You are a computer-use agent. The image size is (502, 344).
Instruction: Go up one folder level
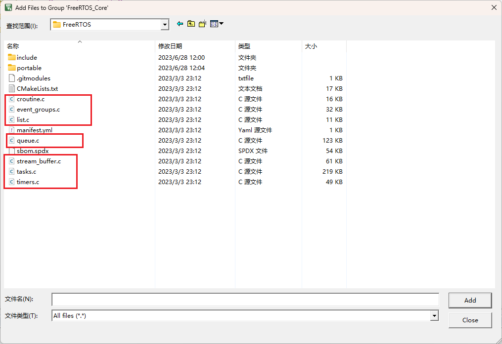[191, 24]
